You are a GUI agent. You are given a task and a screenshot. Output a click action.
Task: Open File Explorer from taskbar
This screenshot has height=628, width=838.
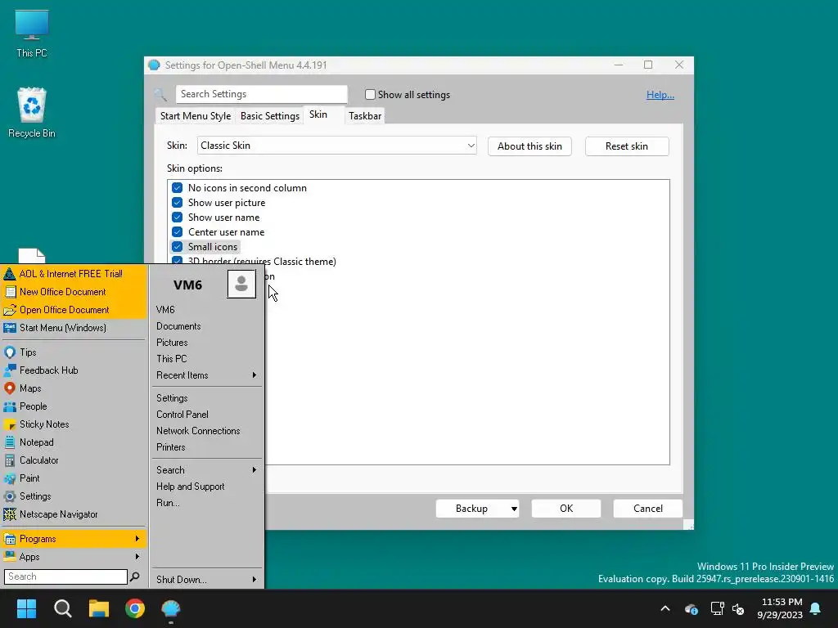click(x=99, y=608)
